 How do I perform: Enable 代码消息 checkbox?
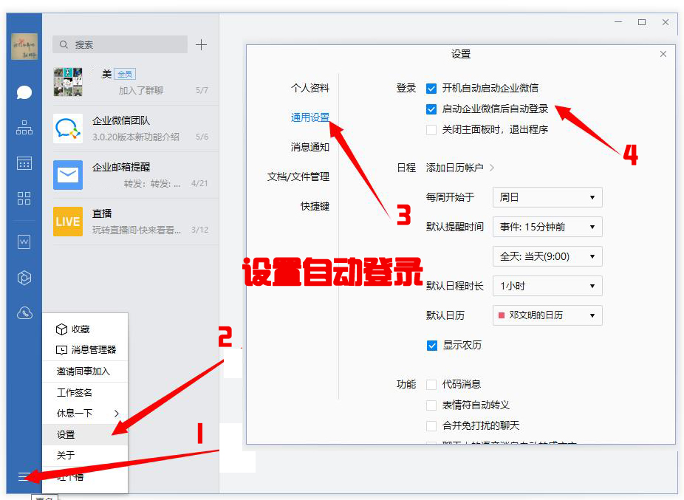coord(431,384)
